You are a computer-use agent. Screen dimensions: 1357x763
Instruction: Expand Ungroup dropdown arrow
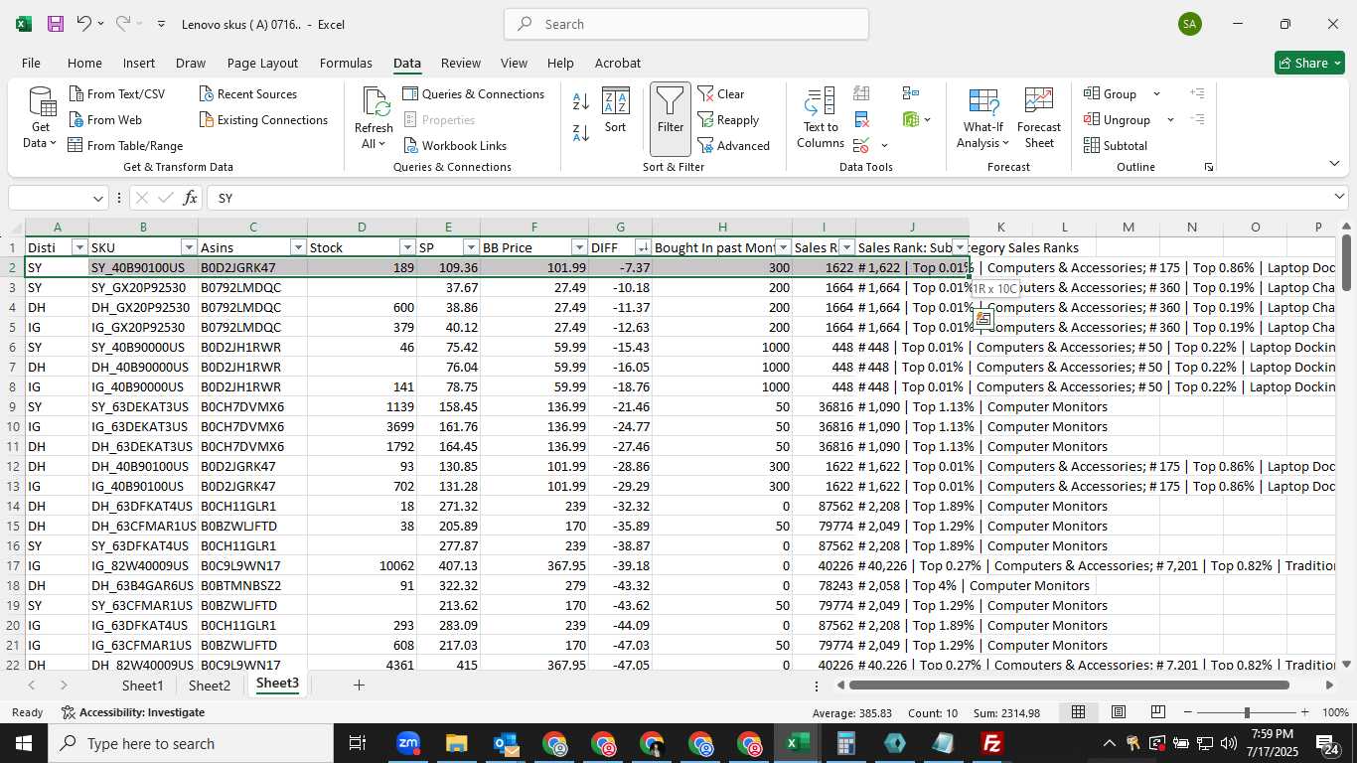click(x=1170, y=120)
